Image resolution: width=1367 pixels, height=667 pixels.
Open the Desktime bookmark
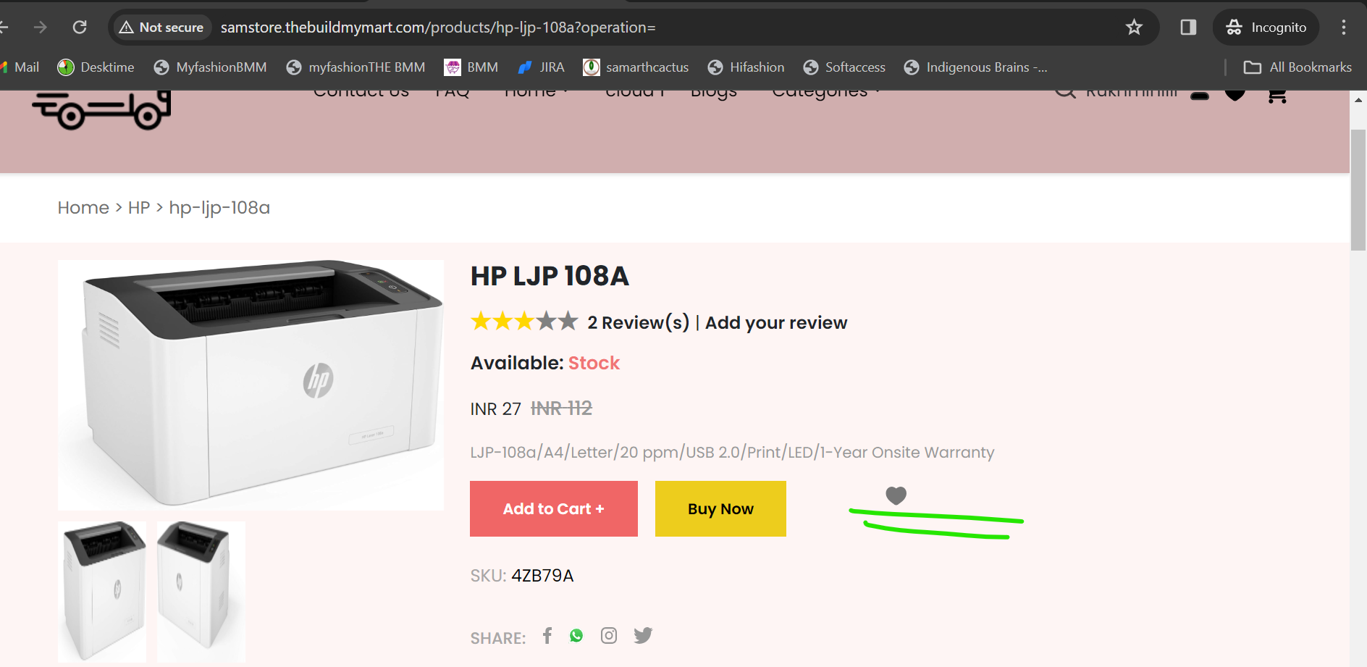[x=96, y=67]
